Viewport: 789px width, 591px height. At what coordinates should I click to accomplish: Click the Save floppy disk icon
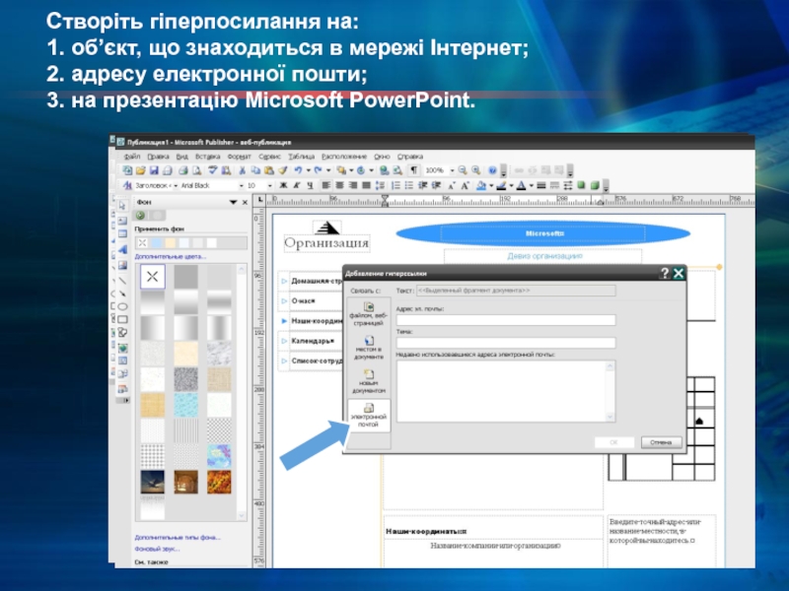coord(154,170)
